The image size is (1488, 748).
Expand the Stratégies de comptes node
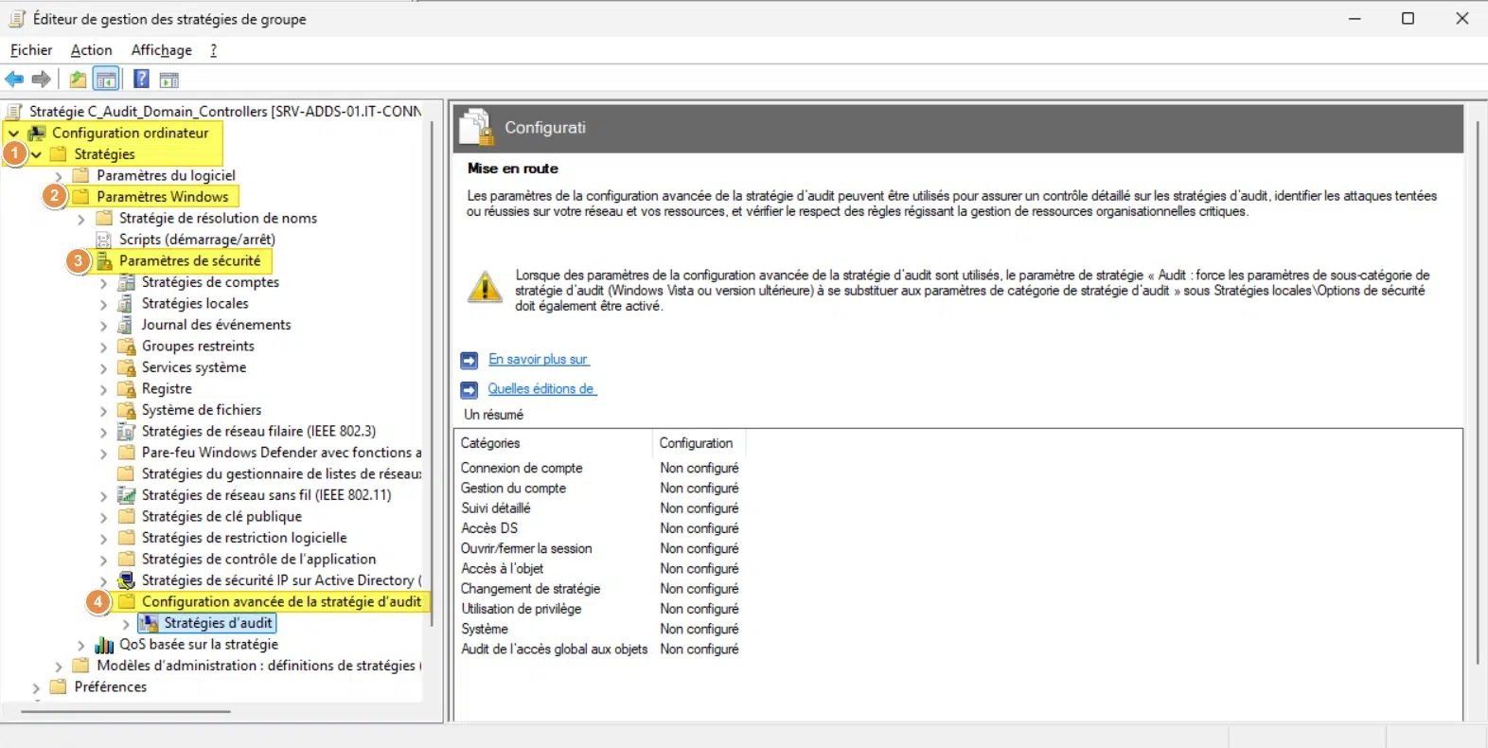coord(103,283)
